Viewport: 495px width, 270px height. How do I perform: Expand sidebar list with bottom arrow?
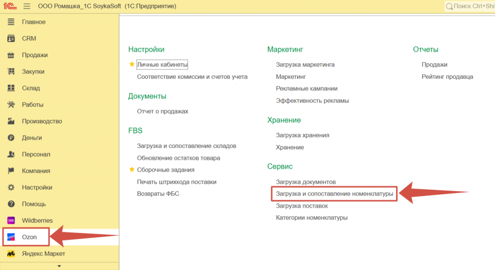pyautogui.click(x=59, y=266)
